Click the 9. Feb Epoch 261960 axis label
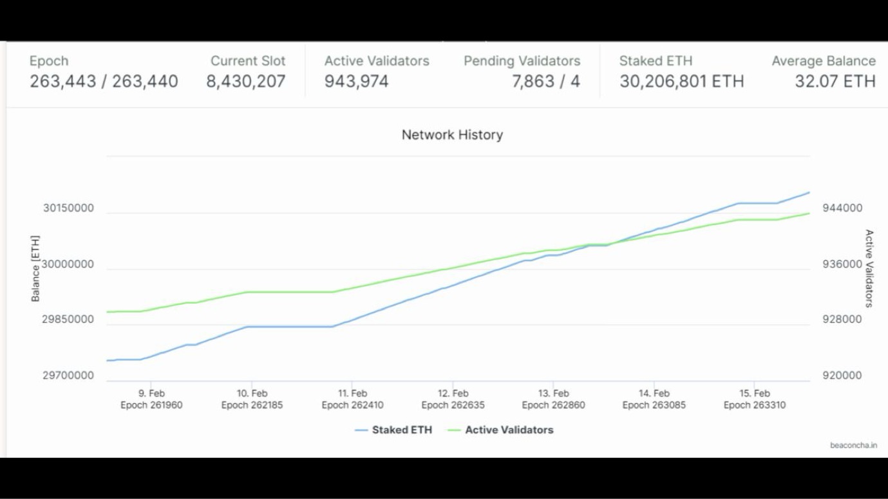The width and height of the screenshot is (888, 499). pos(151,399)
